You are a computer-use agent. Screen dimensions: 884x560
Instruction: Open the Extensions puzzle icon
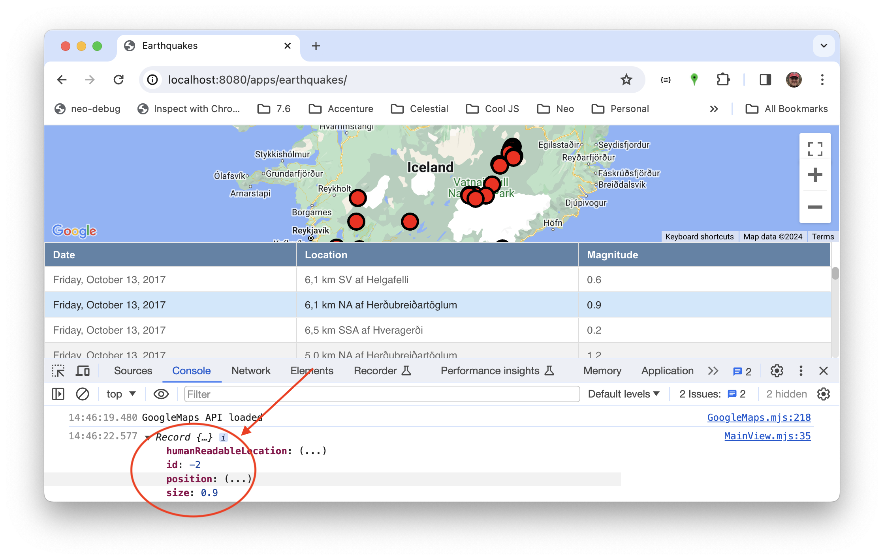[723, 80]
